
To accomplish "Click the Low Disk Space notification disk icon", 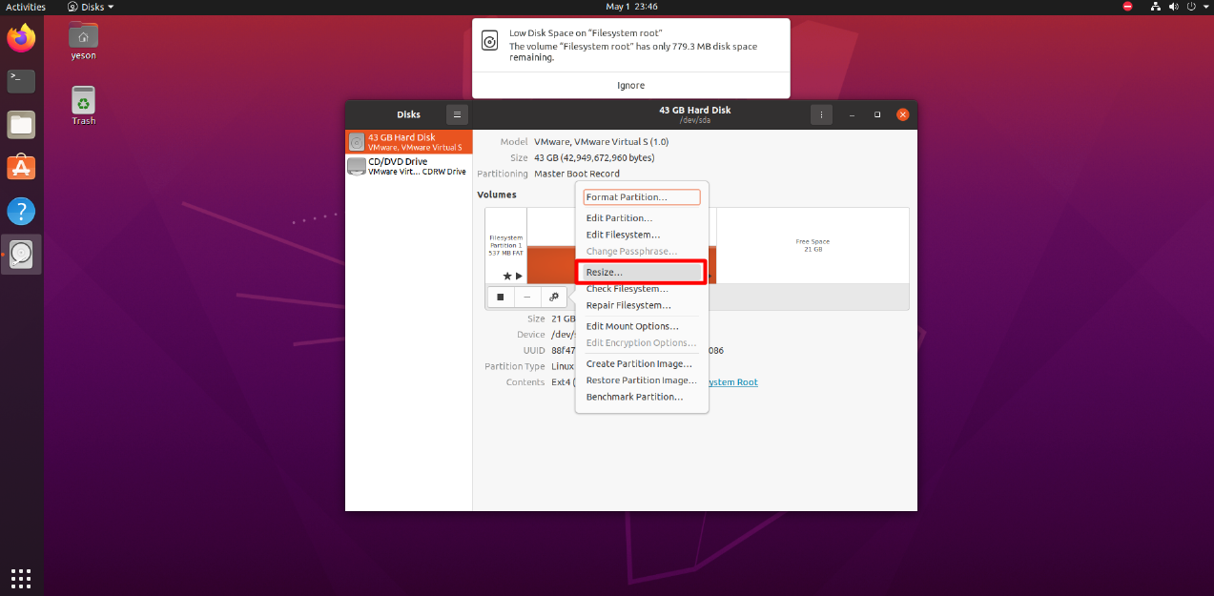I will tap(489, 41).
